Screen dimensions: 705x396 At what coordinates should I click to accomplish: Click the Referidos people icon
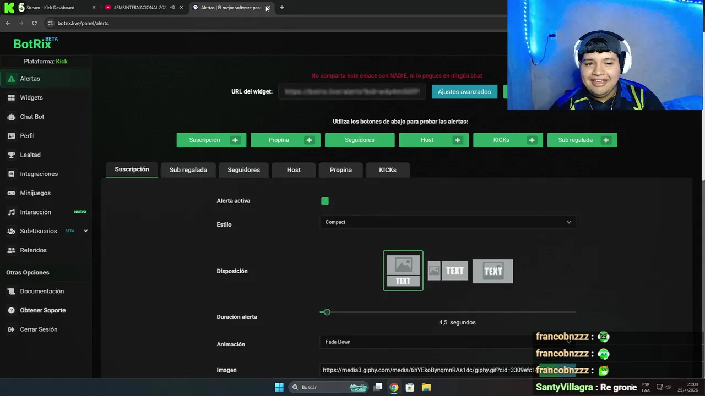click(x=11, y=250)
